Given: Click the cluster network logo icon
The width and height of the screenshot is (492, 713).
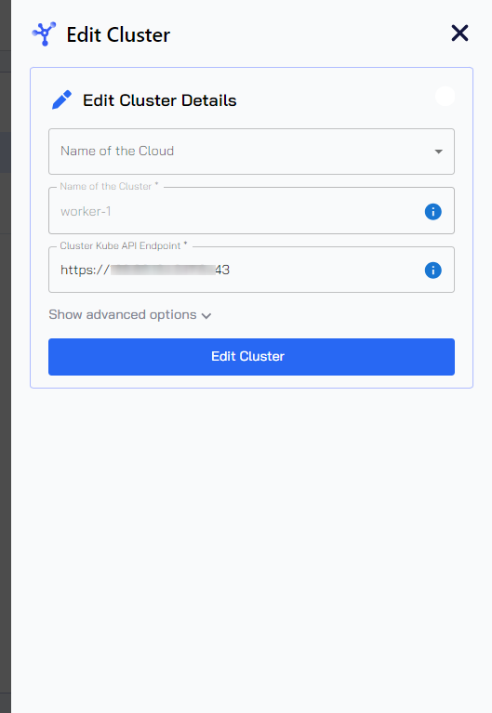Looking at the screenshot, I should (44, 34).
